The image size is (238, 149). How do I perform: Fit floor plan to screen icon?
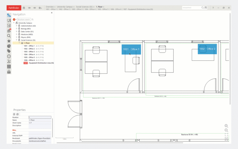[x=226, y=135]
